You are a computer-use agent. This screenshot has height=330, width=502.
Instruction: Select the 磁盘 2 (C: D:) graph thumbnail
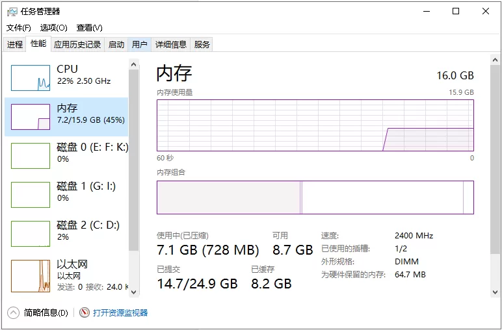pyautogui.click(x=31, y=234)
